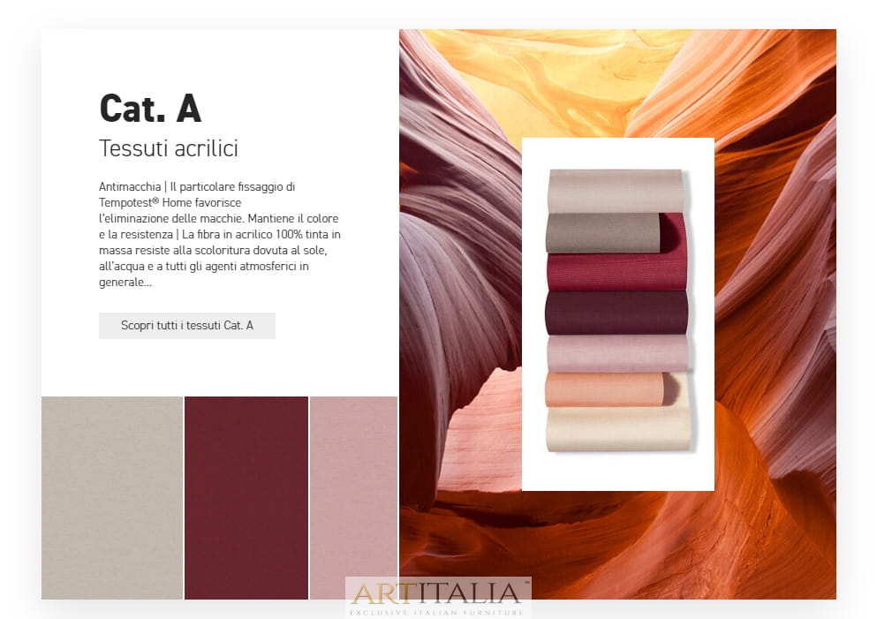
Task: Select the crimson red fabric roll
Action: coord(617,272)
